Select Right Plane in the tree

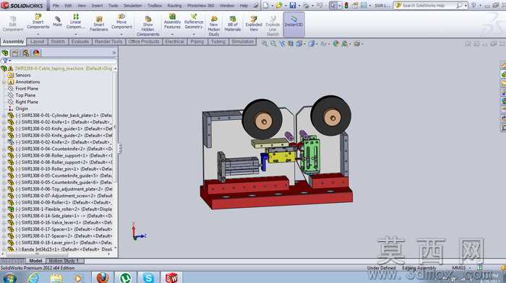point(27,103)
